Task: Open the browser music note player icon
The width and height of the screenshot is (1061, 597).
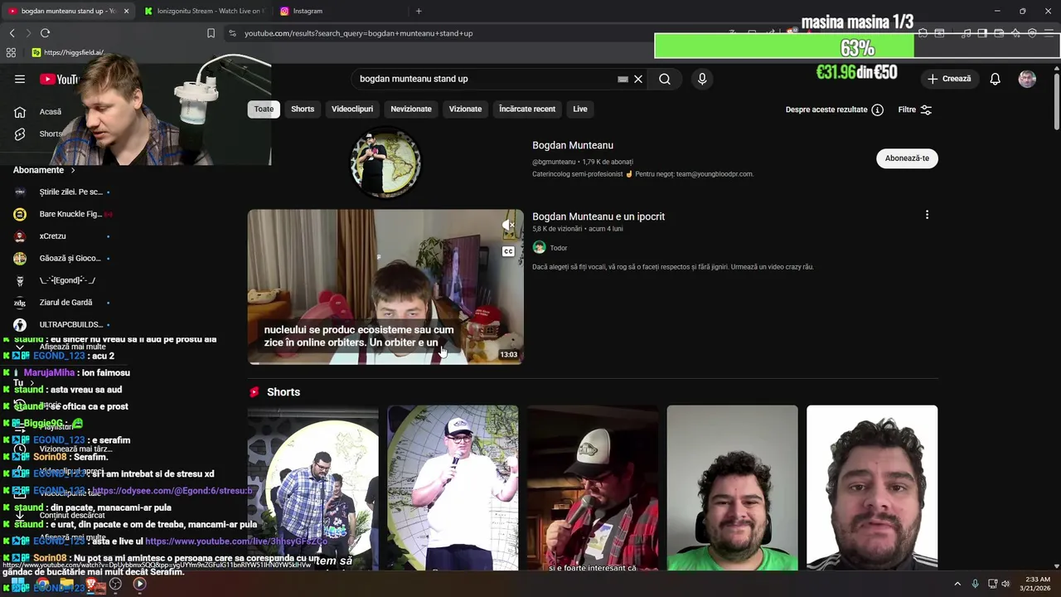Action: [966, 33]
